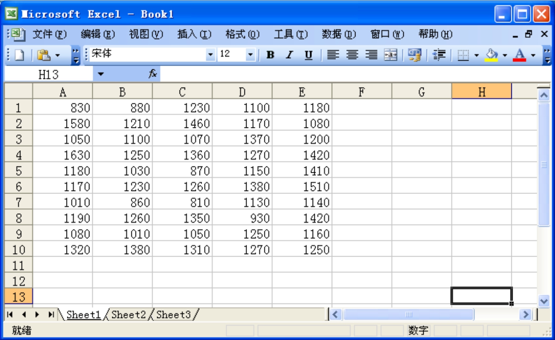Click the horizontal scrollbar left arrow
The height and width of the screenshot is (340, 555).
tap(336, 315)
